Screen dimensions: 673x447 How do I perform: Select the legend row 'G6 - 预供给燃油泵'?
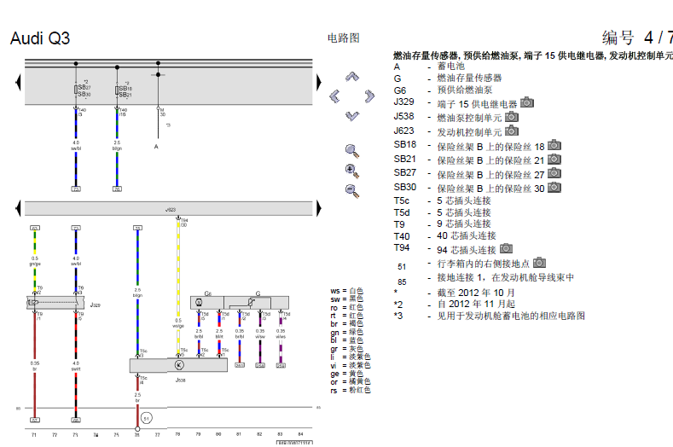click(x=443, y=90)
